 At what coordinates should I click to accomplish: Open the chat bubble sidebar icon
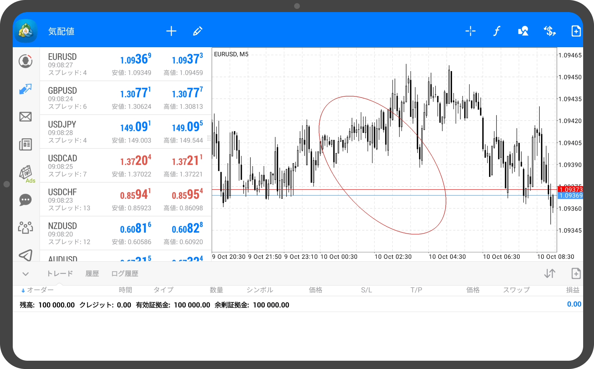[26, 200]
